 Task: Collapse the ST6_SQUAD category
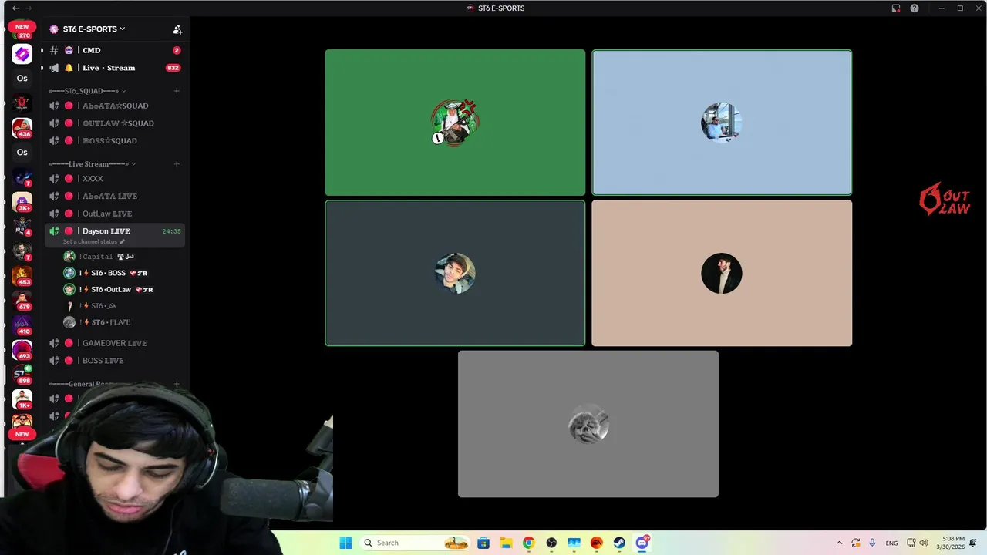[87, 91]
